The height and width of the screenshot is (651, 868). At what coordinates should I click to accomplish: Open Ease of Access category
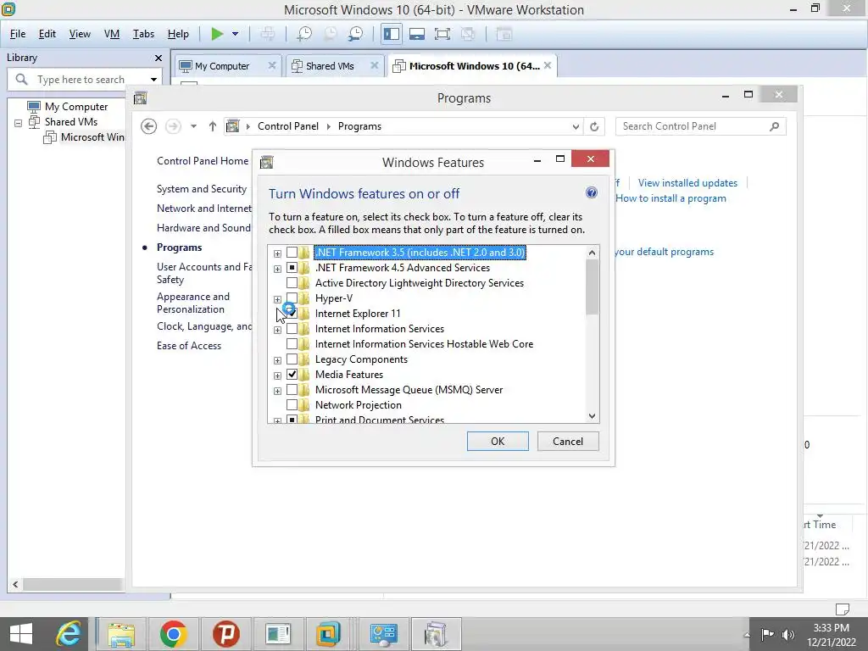[189, 346]
